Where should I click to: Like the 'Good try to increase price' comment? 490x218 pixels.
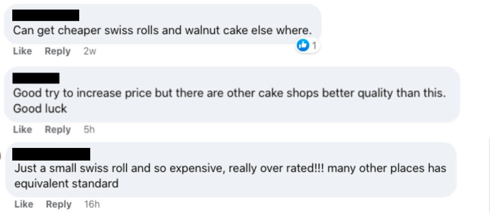click(x=22, y=130)
